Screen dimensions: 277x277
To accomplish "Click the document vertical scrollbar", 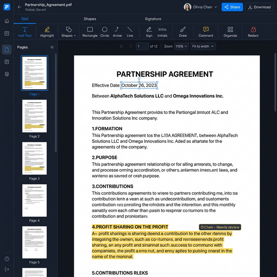I will click(x=275, y=82).
